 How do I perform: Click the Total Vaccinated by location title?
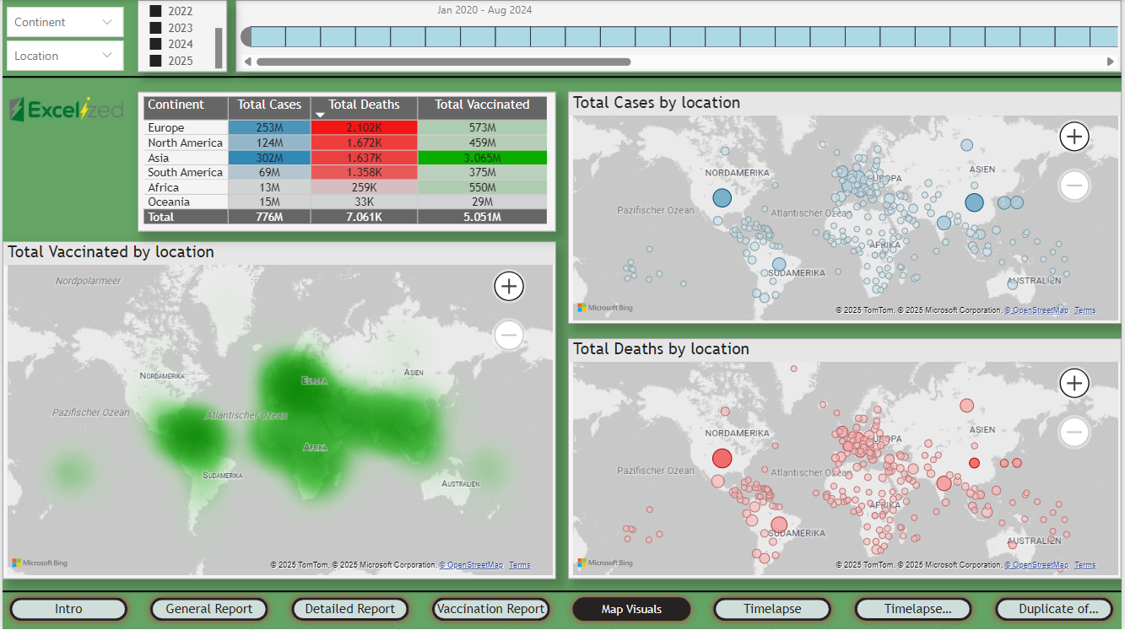pos(111,251)
